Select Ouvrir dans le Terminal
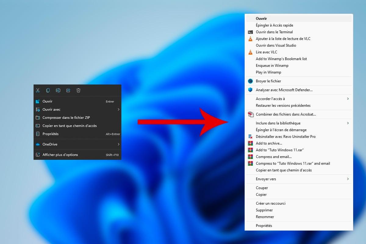Viewport: 366px width, 244px height. click(x=274, y=32)
